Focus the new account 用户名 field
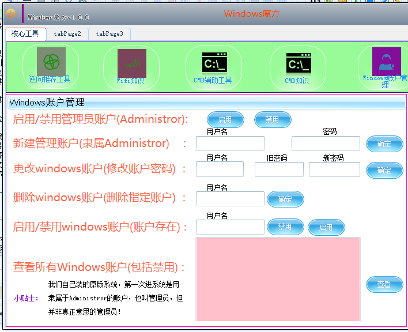Viewport: 408px width, 332px height. pyautogui.click(x=230, y=144)
